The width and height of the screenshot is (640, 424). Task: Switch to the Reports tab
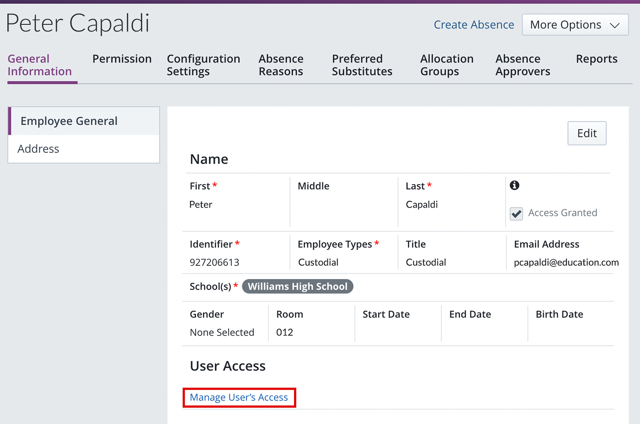597,59
